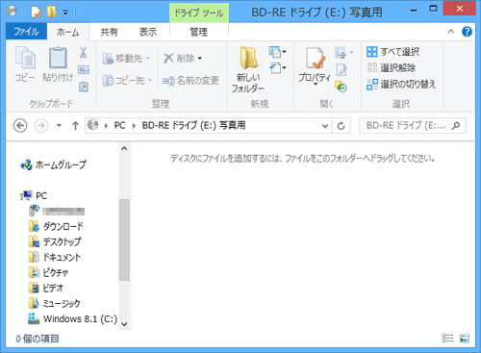Switch to the large icons view in the status bar
This screenshot has width=481, height=353.
(464, 339)
